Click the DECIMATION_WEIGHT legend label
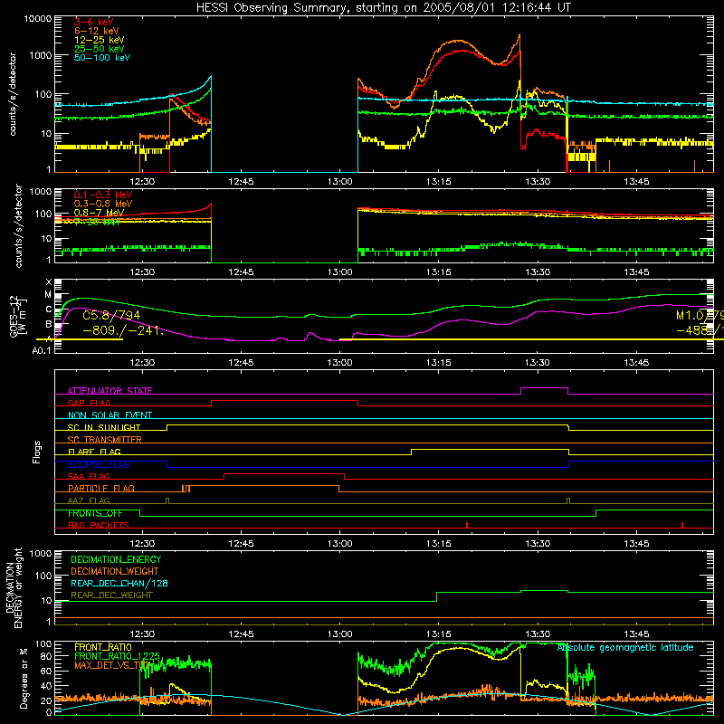This screenshot has height=724, width=724. point(115,571)
